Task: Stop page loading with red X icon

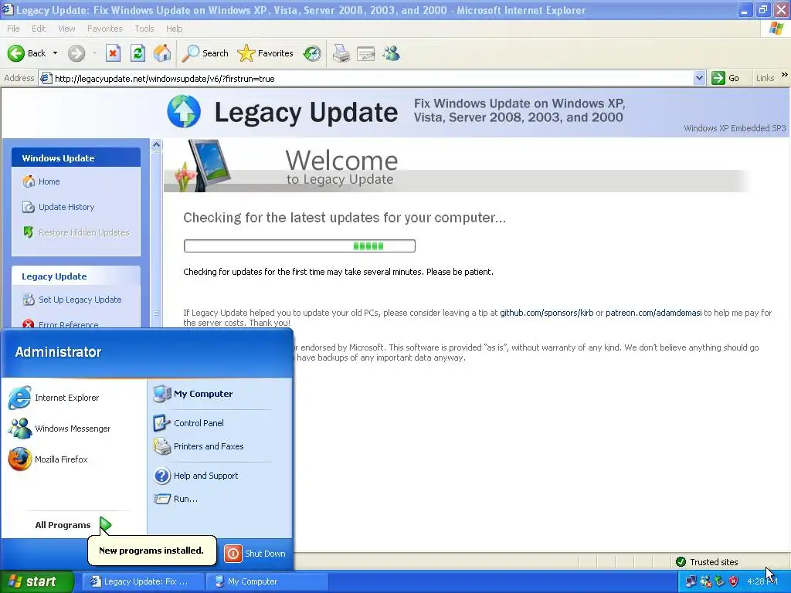Action: pos(113,53)
